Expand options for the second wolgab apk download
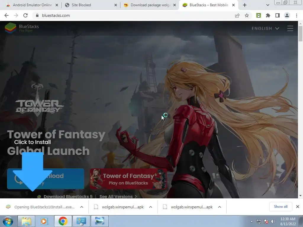The width and height of the screenshot is (303, 227). (220, 207)
